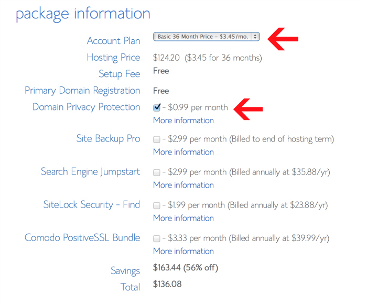Open More information for Comodo PositiveSSL
The height and width of the screenshot is (305, 367).
[x=183, y=251]
